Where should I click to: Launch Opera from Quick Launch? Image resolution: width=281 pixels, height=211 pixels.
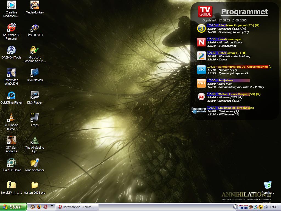45,207
